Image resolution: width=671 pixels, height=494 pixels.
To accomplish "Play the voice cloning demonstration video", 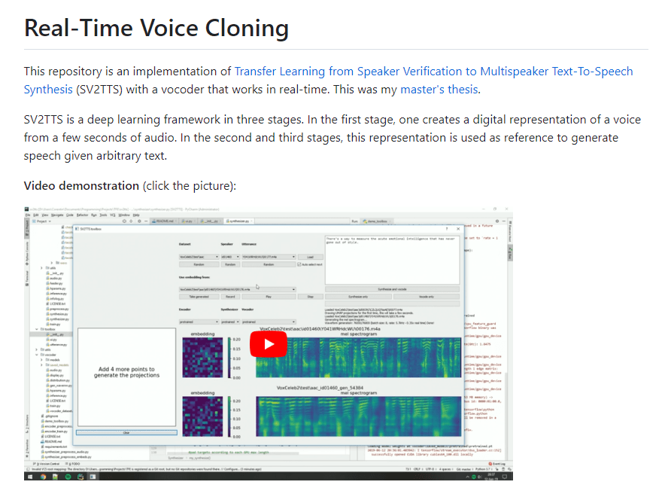I will click(269, 343).
